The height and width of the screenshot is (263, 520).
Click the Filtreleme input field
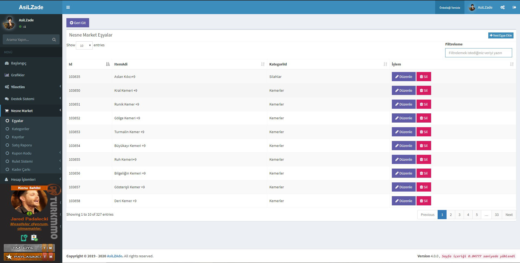[x=479, y=53]
